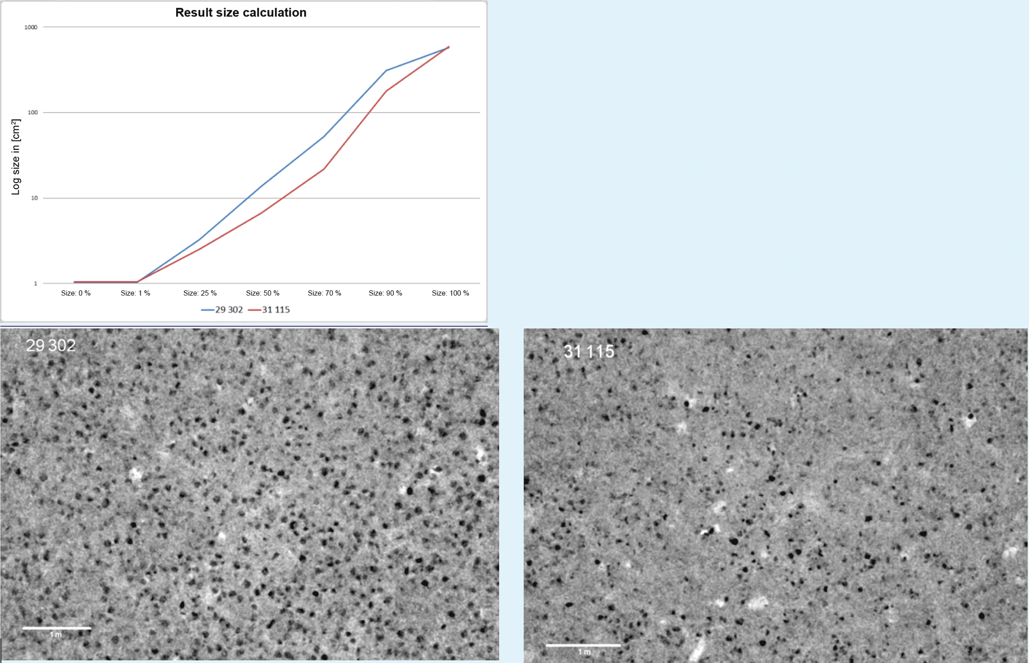Screen dimensions: 1029x663
Task: Click the Size: 100 % axis label
Action: point(450,293)
